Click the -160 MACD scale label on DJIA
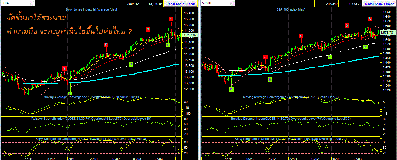The image size is (397, 160). coord(187,114)
